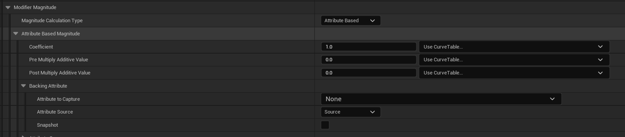625x137 pixels.
Task: Click the Pre Multiply Additive Value field
Action: point(368,59)
